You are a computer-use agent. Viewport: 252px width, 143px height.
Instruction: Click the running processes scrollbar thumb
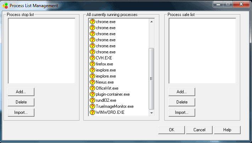pos(152,79)
